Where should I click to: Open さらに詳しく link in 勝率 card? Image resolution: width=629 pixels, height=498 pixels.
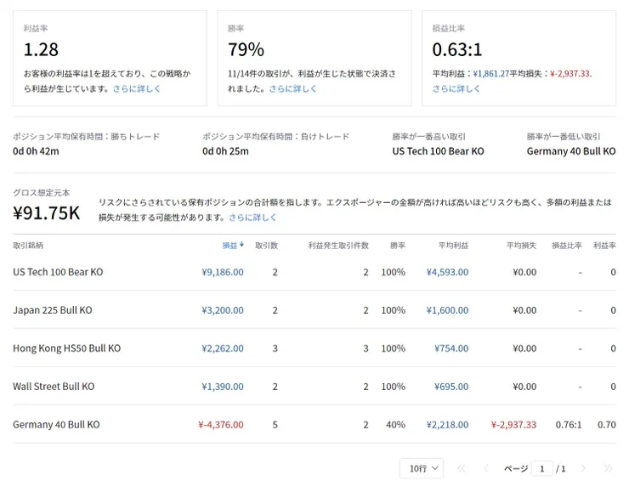(292, 88)
